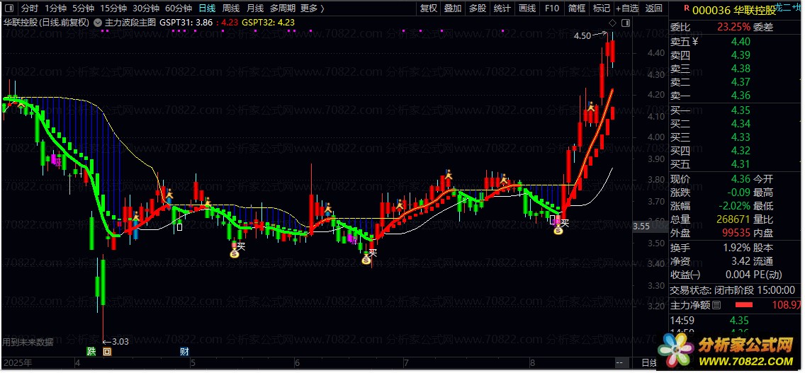Image resolution: width=805 pixels, height=373 pixels.
Task: Click the R margin-trading badge
Action: pos(687,7)
